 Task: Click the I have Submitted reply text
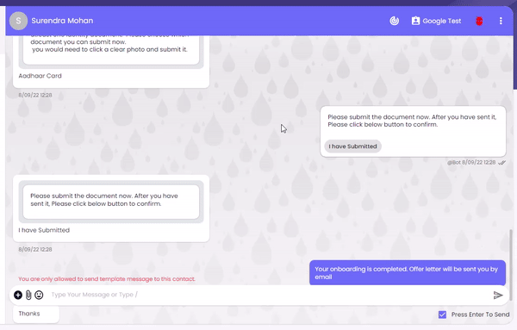click(44, 230)
